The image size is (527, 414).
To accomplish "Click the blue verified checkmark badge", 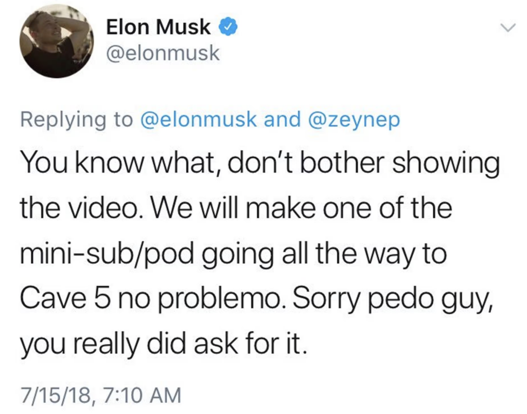I will pyautogui.click(x=228, y=27).
